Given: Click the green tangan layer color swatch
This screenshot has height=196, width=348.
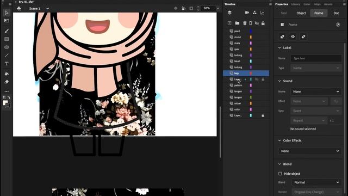Looking at the screenshot, I should pyautogui.click(x=251, y=97).
